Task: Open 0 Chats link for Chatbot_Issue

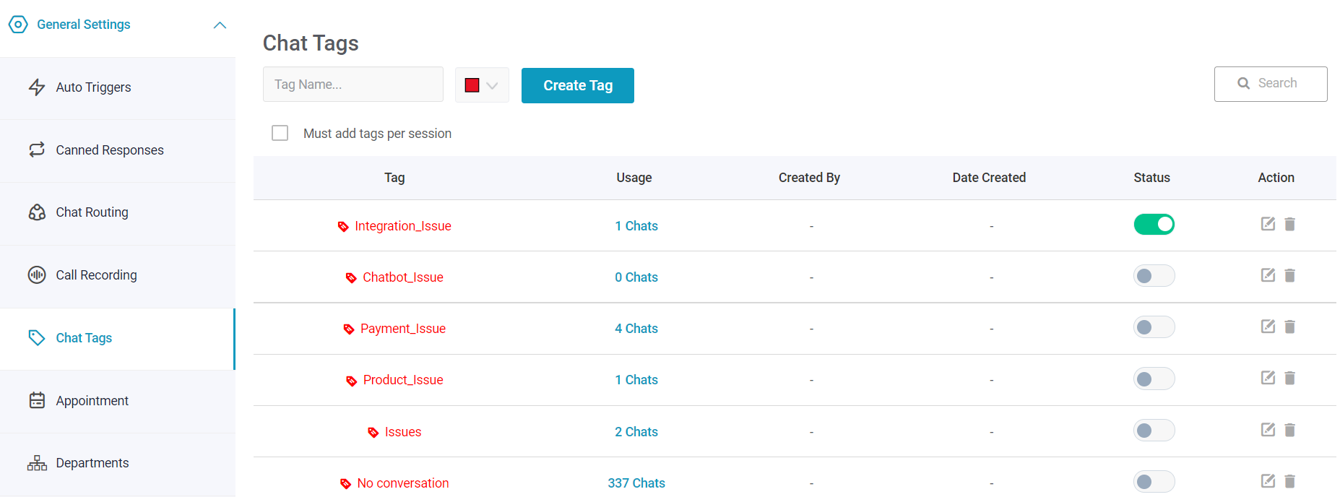Action: click(x=636, y=277)
